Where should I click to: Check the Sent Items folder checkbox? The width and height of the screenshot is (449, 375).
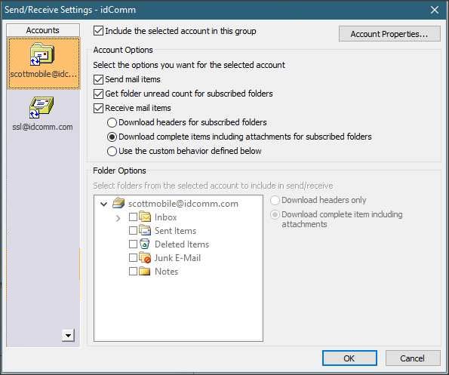click(133, 230)
